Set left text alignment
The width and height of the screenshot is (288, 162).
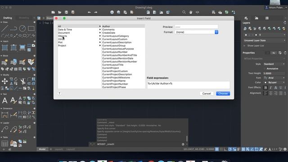coord(265,93)
